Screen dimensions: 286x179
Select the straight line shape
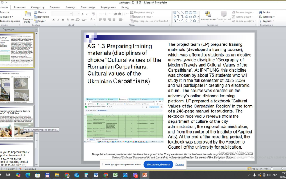[x=178, y=13]
